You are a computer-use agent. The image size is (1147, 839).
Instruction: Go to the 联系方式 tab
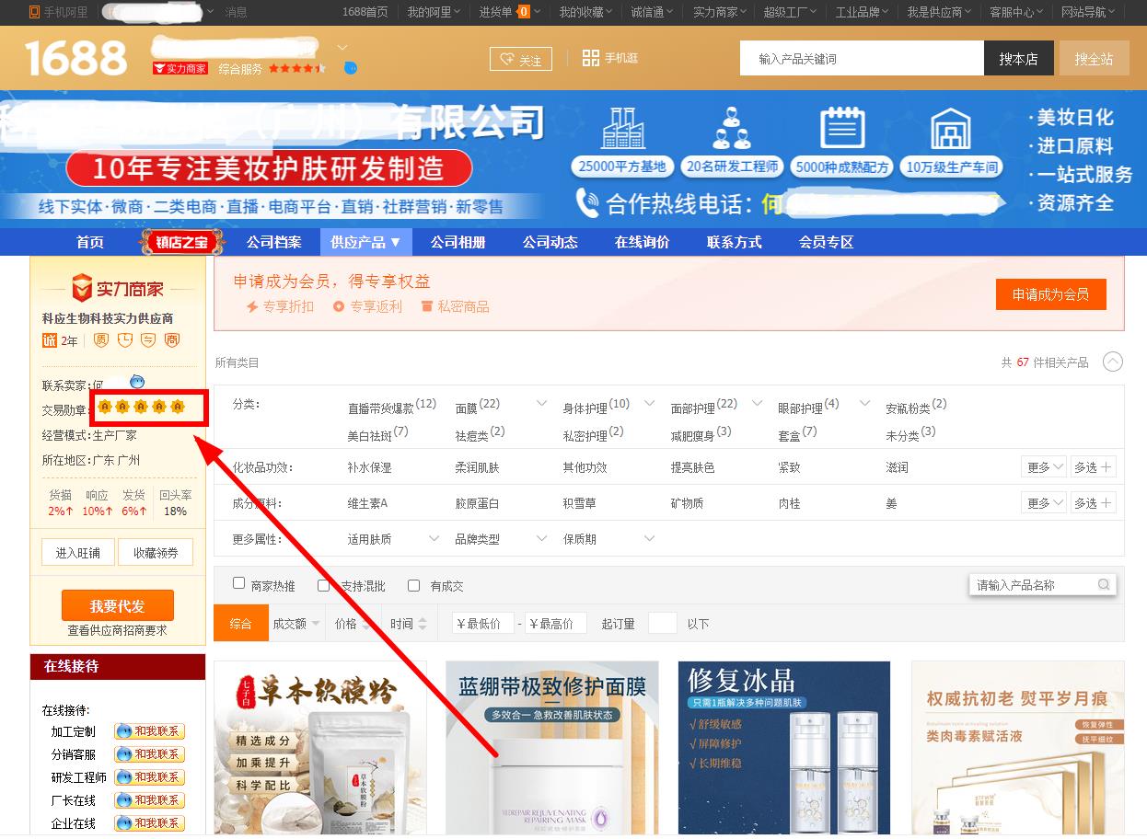(x=734, y=242)
